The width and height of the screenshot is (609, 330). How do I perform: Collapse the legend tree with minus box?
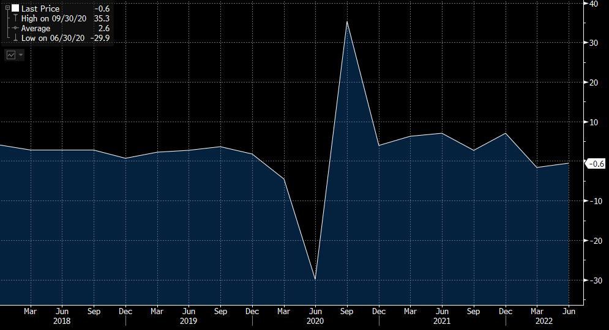pos(7,8)
